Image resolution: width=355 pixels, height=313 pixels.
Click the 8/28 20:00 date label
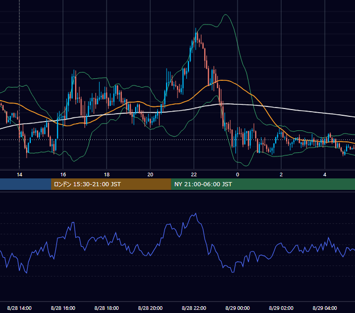click(x=150, y=308)
